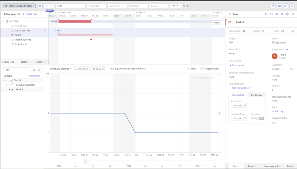Click the checkmark circle icon in Task header
The height and width of the screenshot is (169, 297).
(271, 14)
